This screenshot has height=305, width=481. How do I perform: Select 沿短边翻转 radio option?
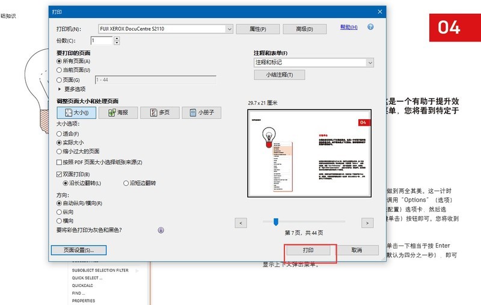pos(126,183)
